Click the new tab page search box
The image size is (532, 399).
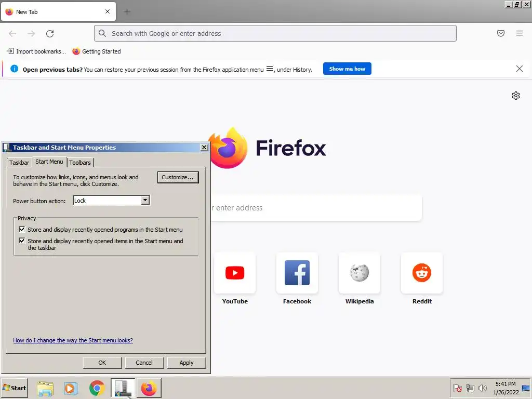[x=315, y=208]
